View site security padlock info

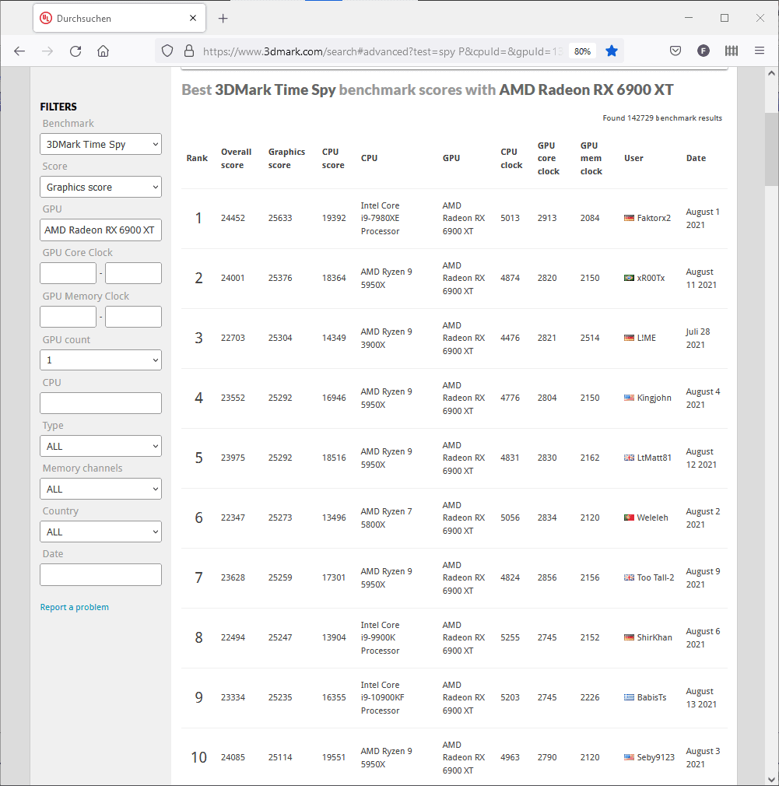(x=189, y=51)
